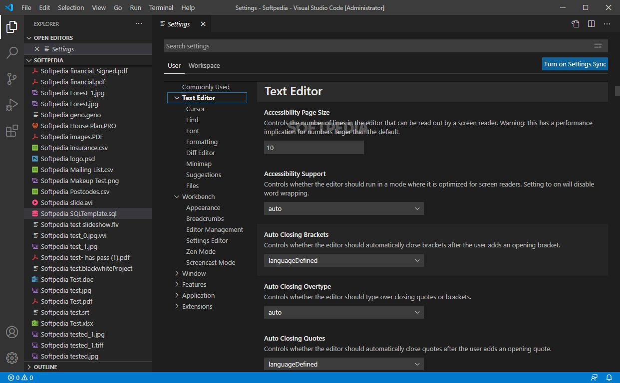Open Settings as JSON file icon

576,23
